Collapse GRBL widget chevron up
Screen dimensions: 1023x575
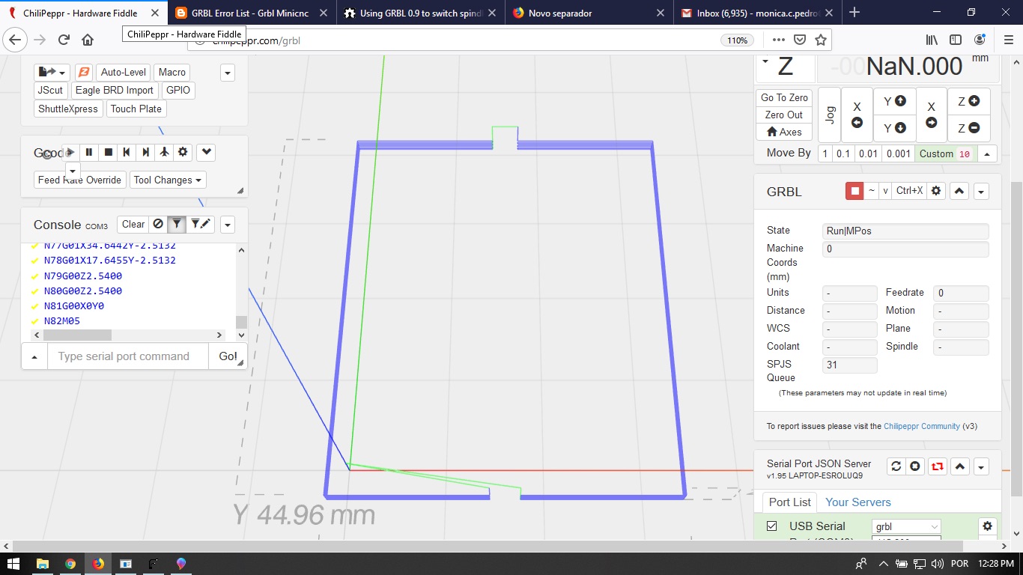(959, 191)
